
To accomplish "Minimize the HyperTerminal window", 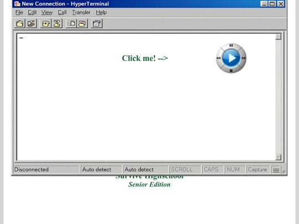I will pos(264,4).
